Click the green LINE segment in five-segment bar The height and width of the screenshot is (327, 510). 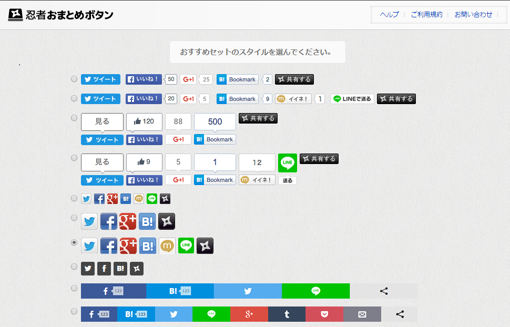(316, 291)
